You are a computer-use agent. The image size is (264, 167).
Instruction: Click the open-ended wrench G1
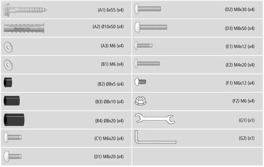[x=155, y=119]
